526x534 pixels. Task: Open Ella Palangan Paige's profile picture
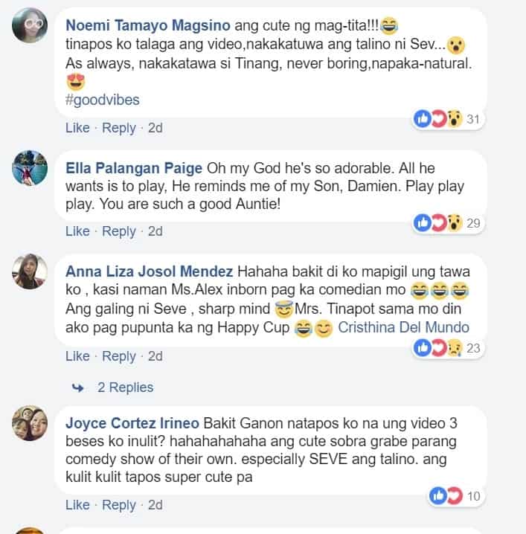pos(30,168)
